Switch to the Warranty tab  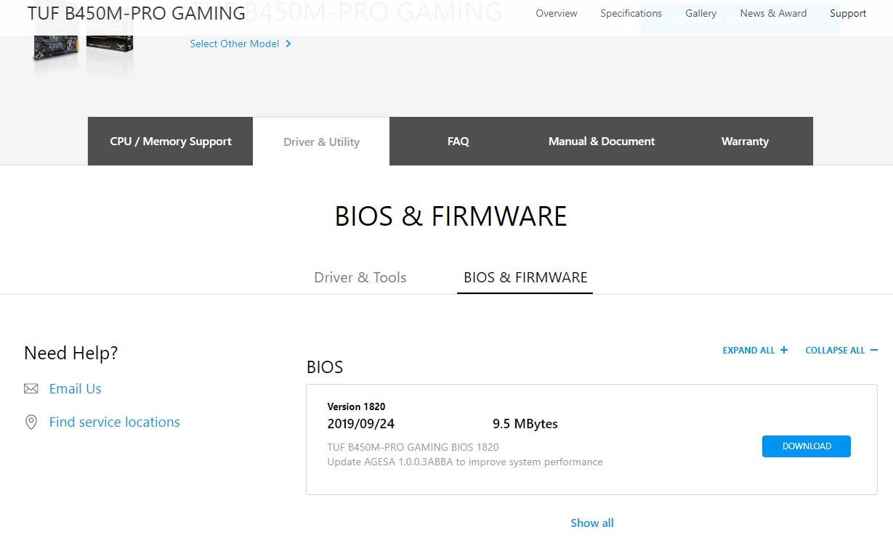745,142
